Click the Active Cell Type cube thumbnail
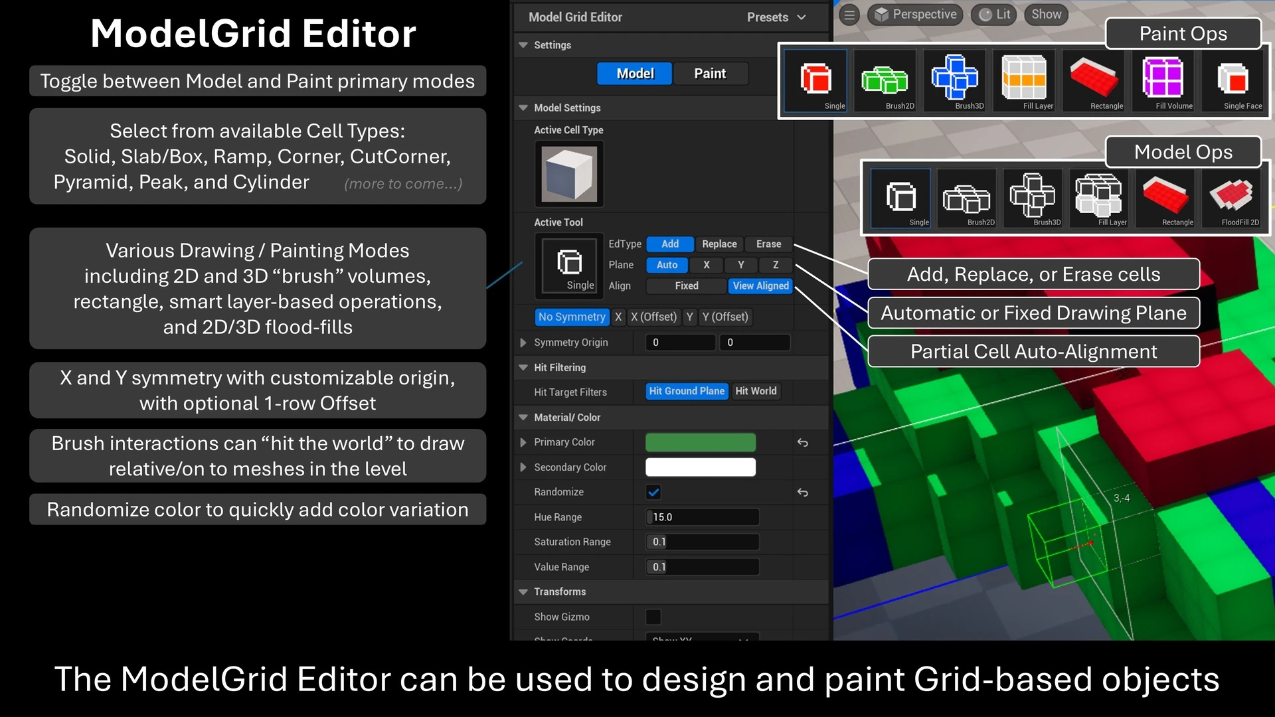Screen dimensions: 1275x717 [x=569, y=173]
